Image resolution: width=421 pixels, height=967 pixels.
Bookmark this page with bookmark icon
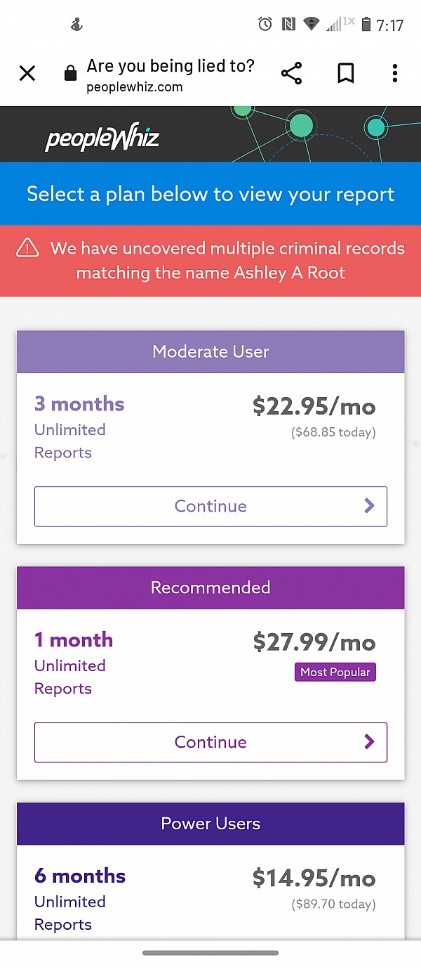pos(345,73)
